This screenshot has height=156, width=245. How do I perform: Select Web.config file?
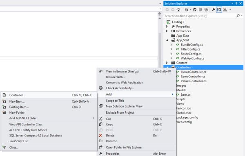[184, 122]
